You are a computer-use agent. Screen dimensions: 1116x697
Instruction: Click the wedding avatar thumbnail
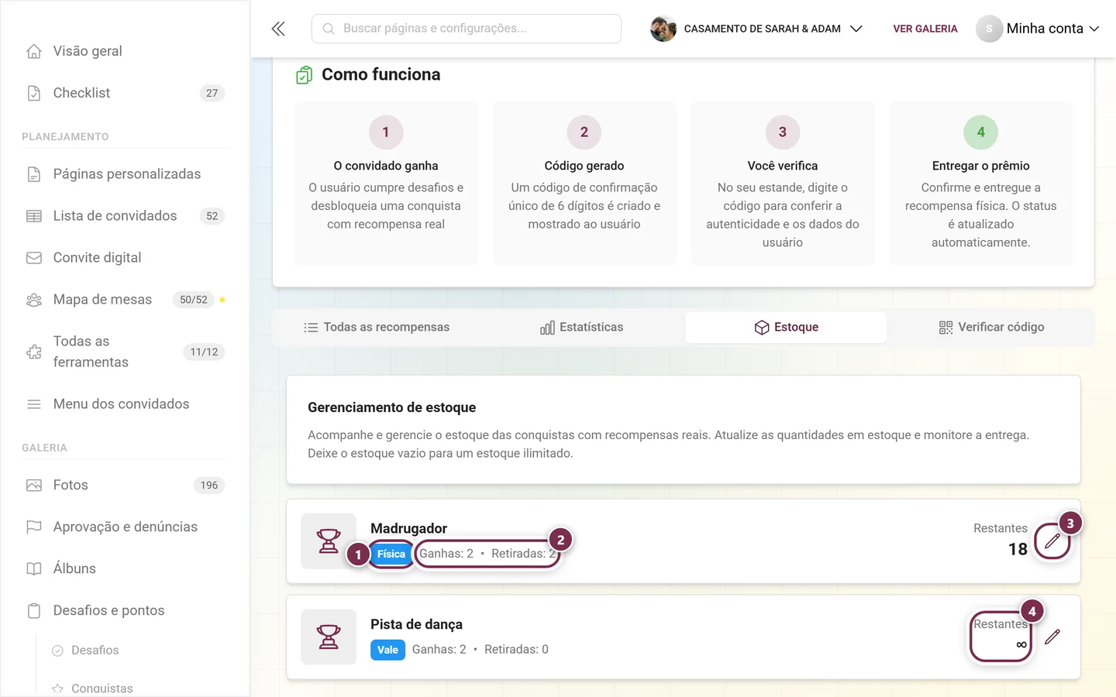(x=663, y=29)
